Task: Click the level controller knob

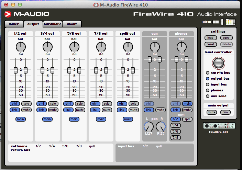Action: 217,63
